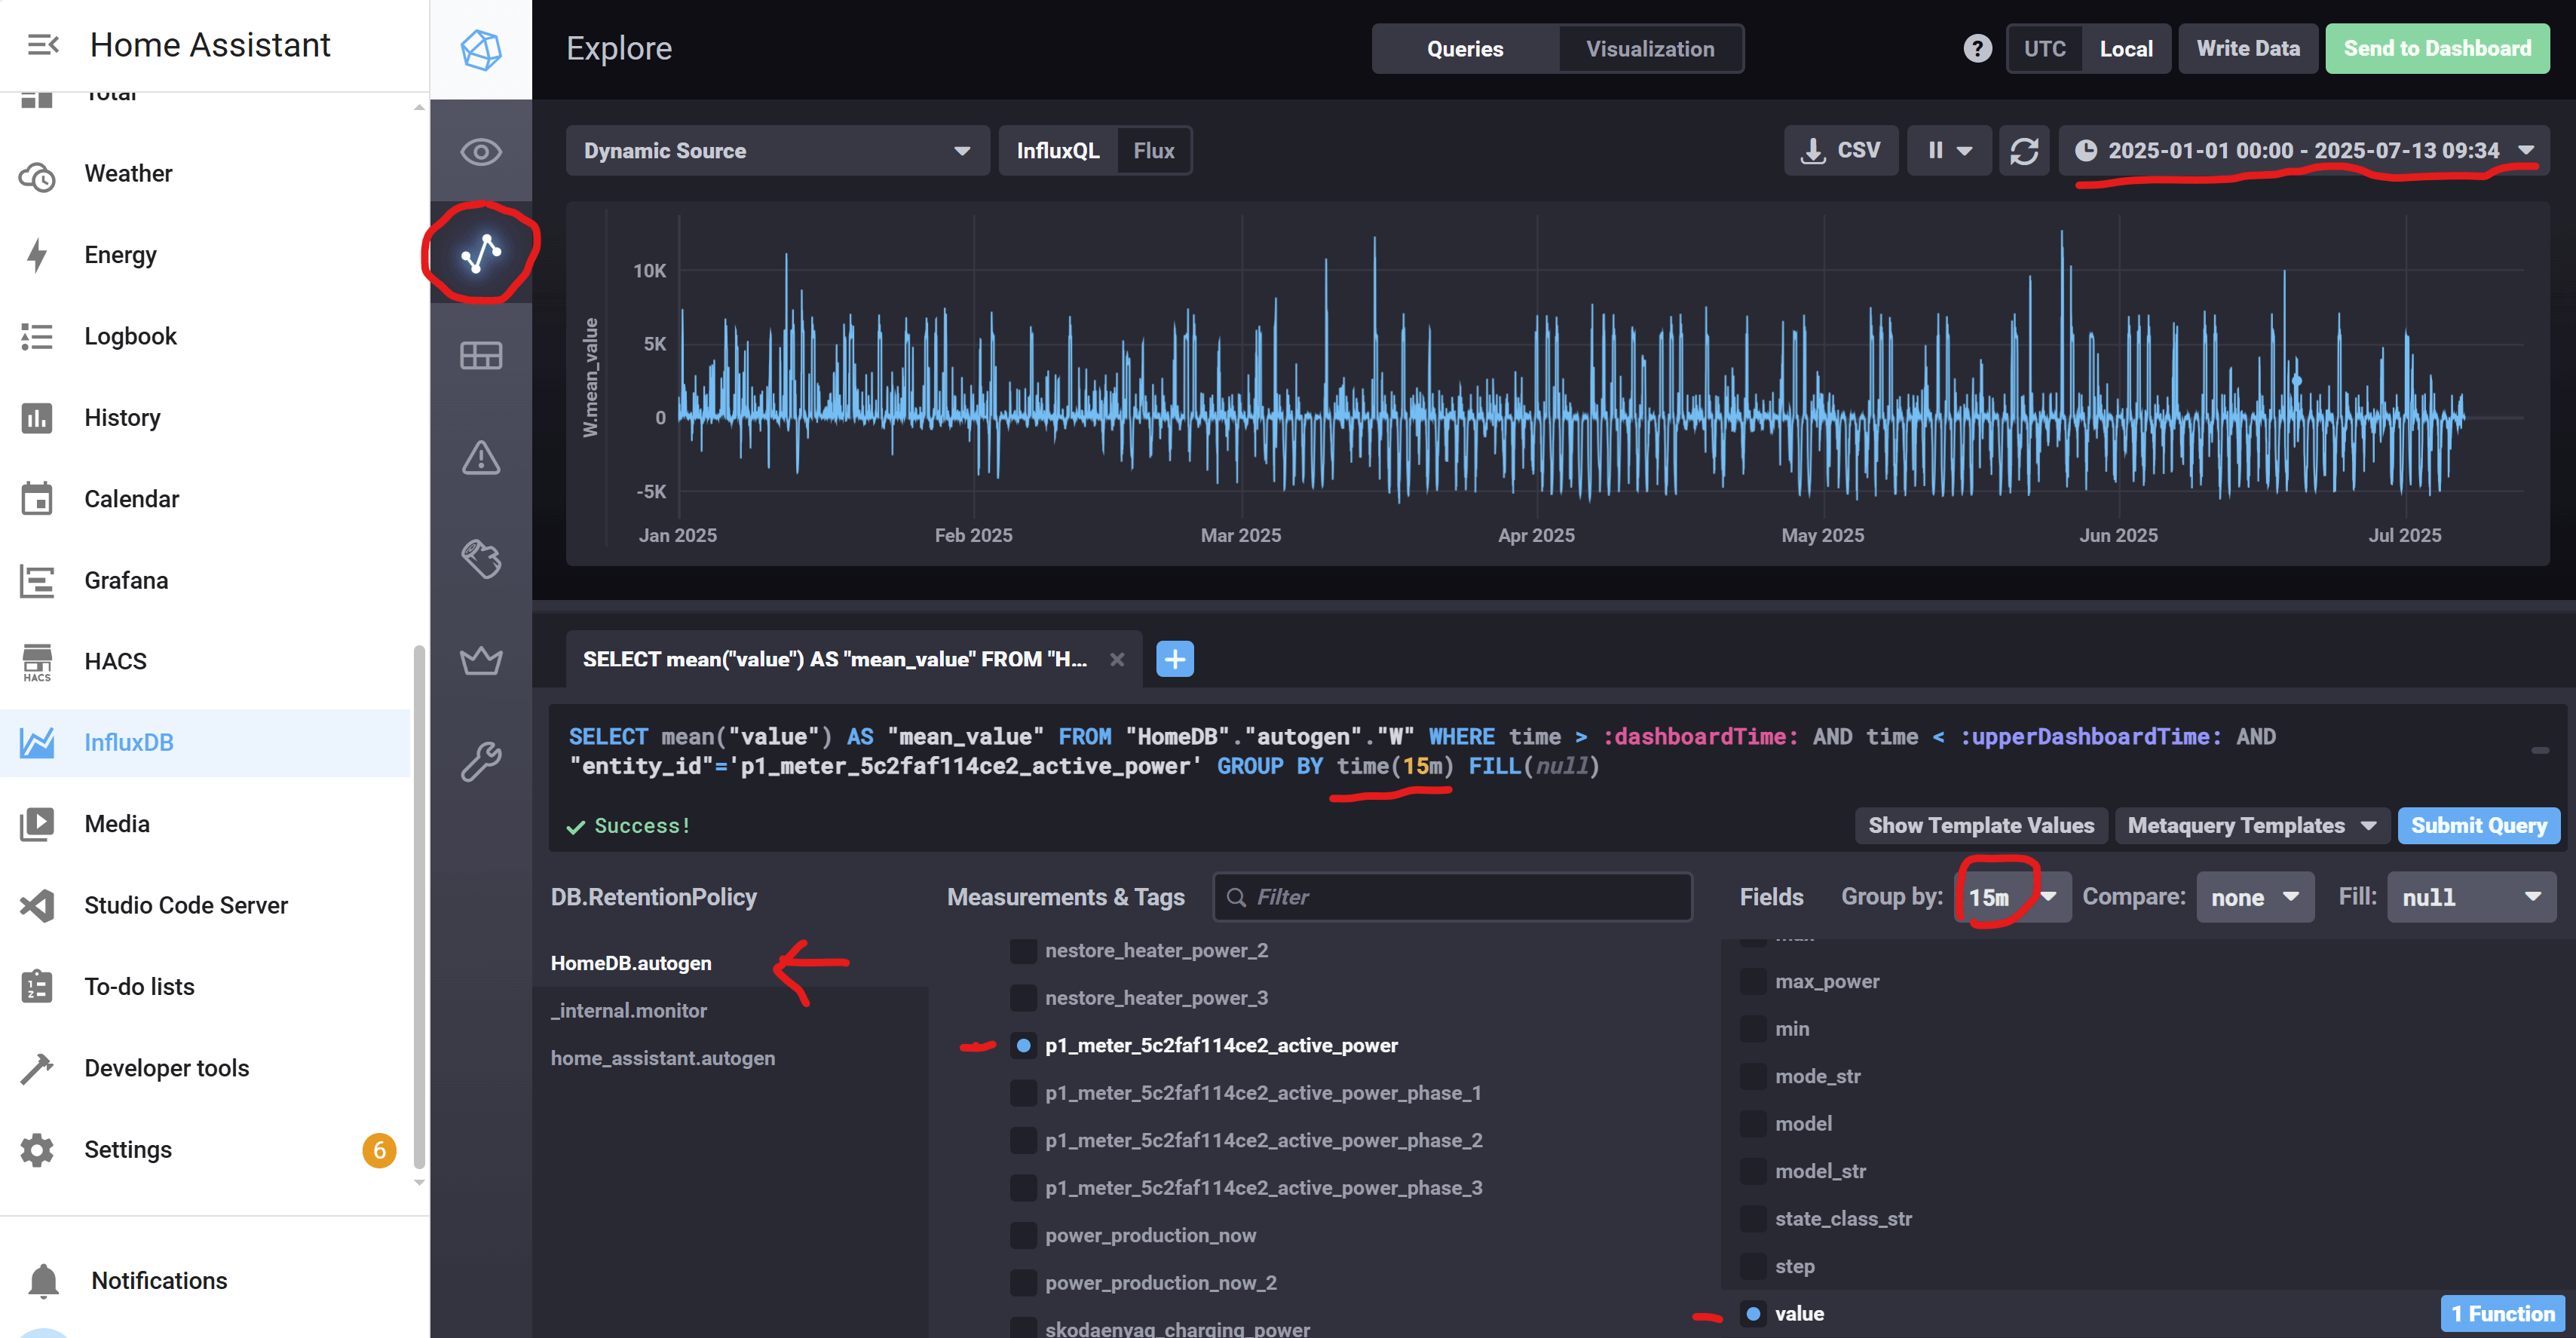Select InfluxDB in the sidebar

point(205,743)
